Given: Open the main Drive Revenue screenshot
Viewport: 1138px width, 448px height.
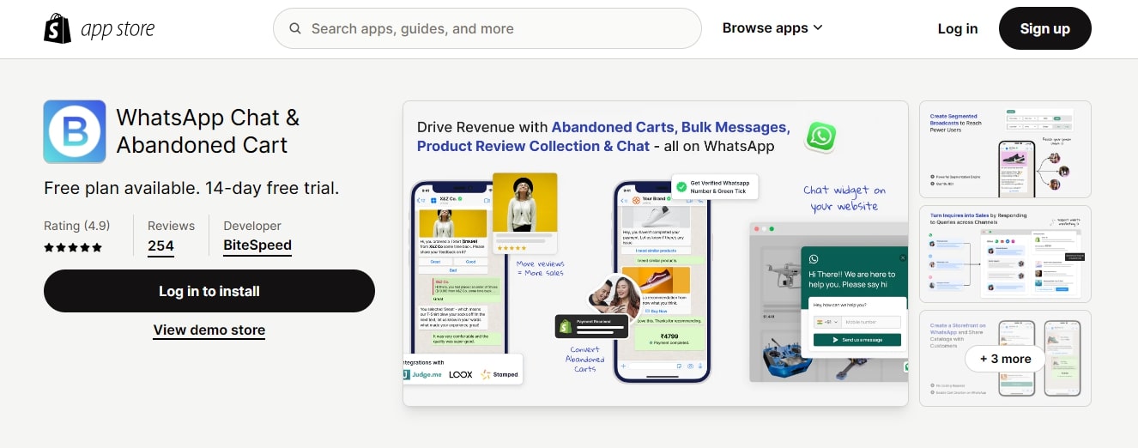Looking at the screenshot, I should (656, 253).
